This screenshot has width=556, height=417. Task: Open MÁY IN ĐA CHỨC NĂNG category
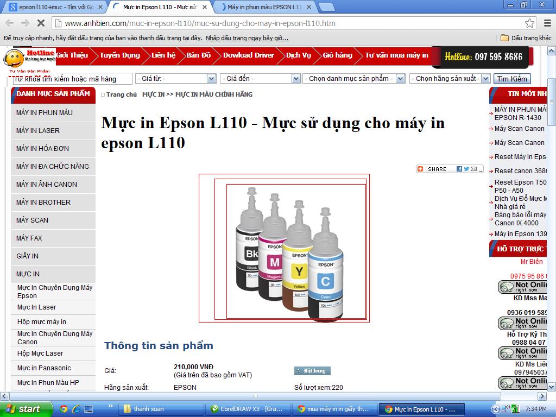(x=53, y=166)
